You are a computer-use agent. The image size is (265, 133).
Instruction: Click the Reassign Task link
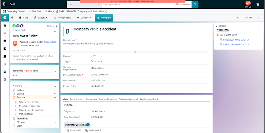[x=50, y=42]
